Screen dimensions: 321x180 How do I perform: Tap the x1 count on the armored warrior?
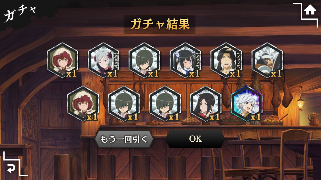(276, 74)
